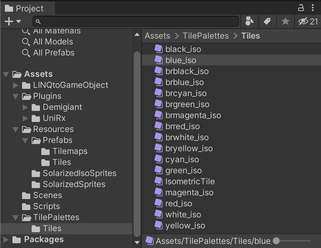Toggle the Project panel lock icon

301,8
